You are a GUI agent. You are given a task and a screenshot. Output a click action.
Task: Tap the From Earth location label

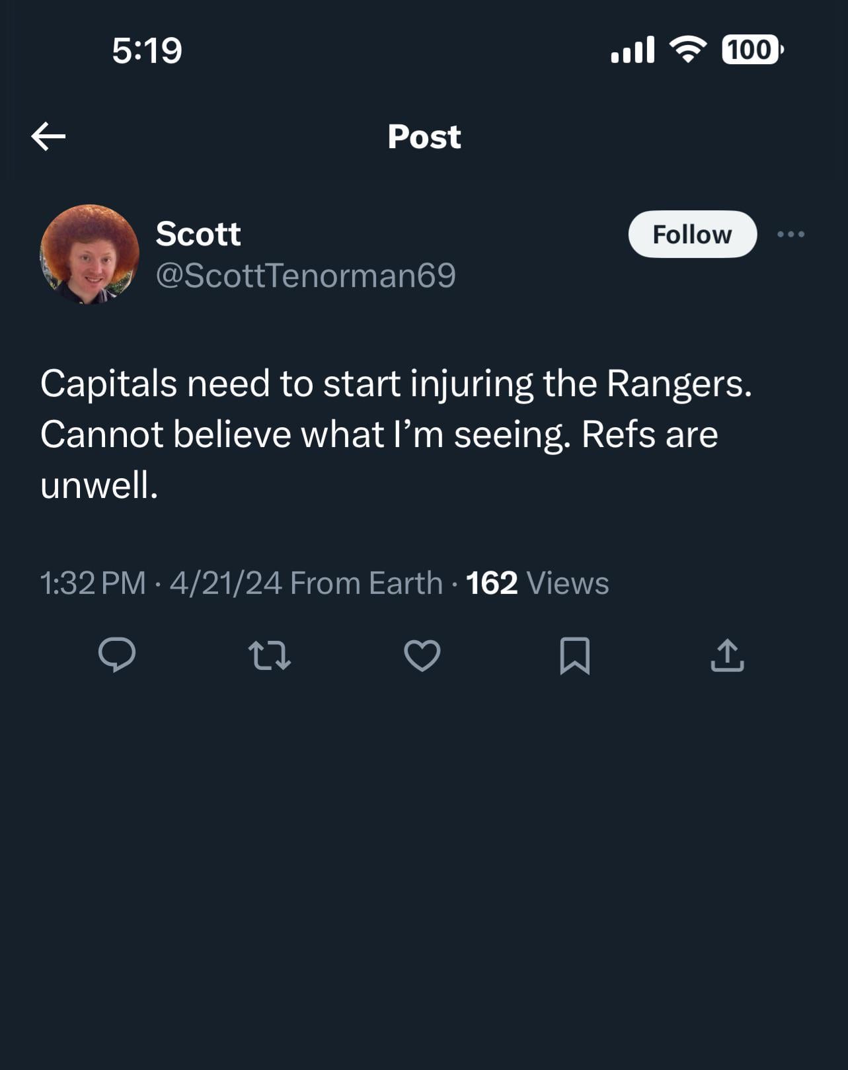(366, 583)
